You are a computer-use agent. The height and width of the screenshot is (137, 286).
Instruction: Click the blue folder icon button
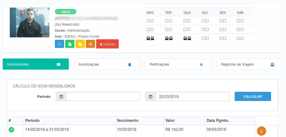[59, 44]
